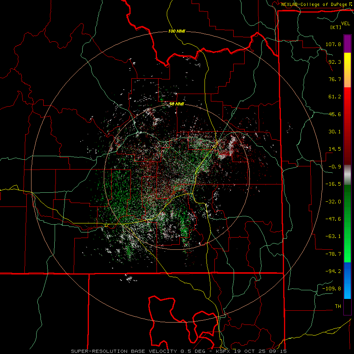Click the -109.8 velocity scale value
354x354 pixels.
(332, 289)
